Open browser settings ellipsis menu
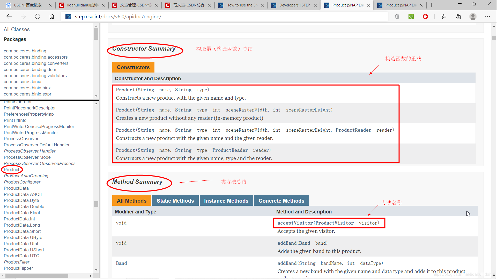The image size is (497, 279). (x=487, y=17)
